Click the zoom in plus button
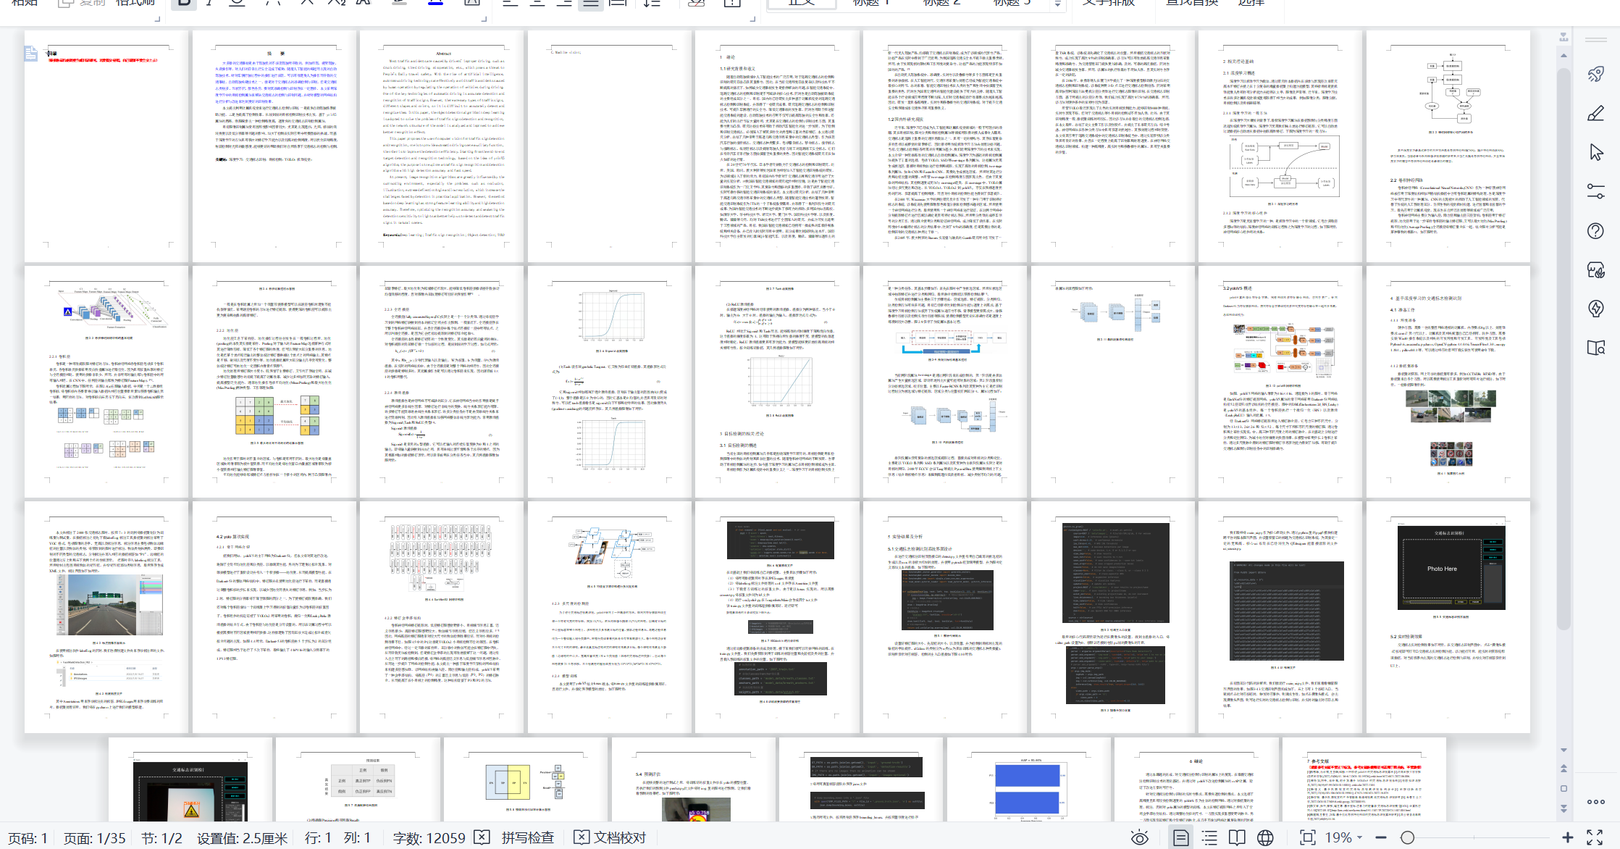The width and height of the screenshot is (1620, 849). coord(1567,838)
